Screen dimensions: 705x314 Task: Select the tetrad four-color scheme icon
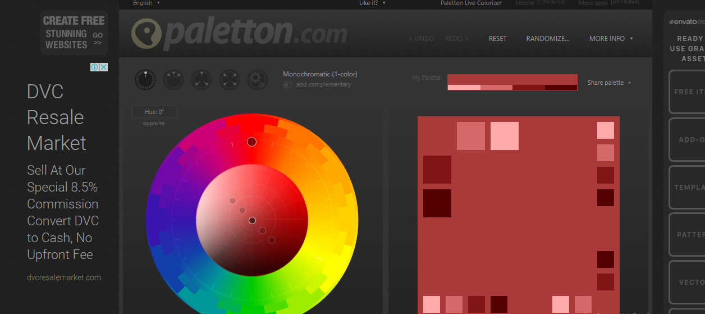point(230,80)
